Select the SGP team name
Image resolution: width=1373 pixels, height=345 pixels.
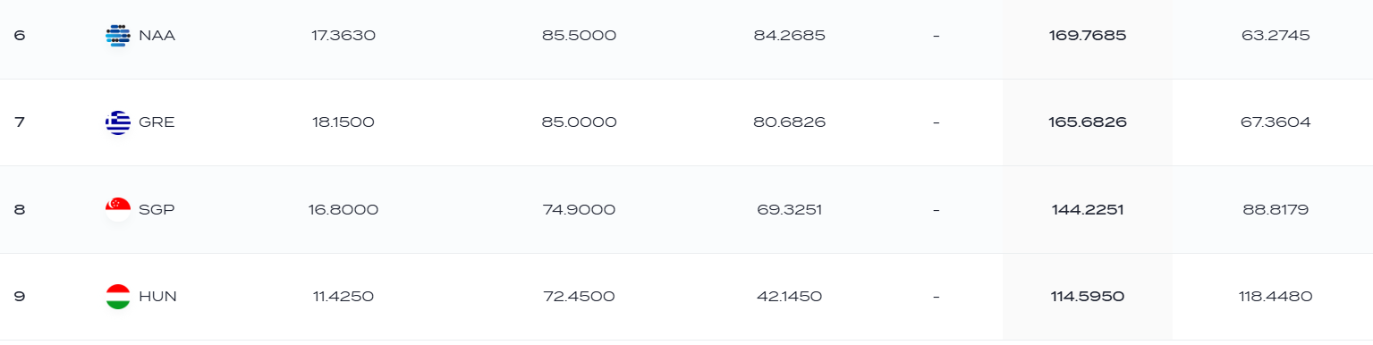pyautogui.click(x=157, y=210)
